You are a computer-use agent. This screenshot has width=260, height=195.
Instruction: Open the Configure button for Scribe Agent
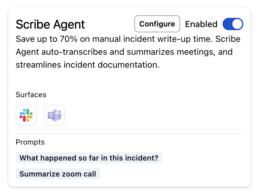point(157,24)
